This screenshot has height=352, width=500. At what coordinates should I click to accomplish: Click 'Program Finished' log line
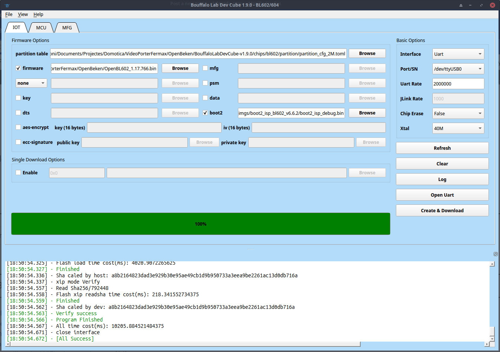(55, 320)
